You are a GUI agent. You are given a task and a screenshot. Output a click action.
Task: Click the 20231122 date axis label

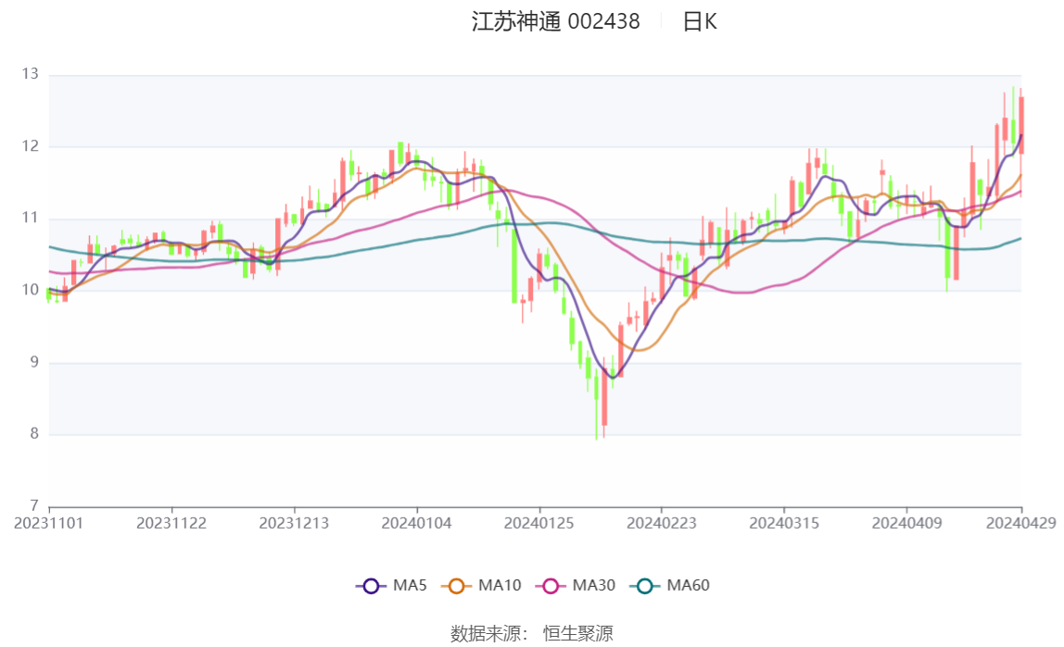coord(171,523)
